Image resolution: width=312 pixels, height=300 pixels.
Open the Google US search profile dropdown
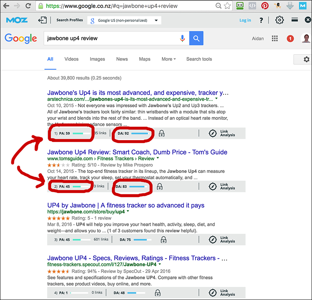(x=124, y=20)
